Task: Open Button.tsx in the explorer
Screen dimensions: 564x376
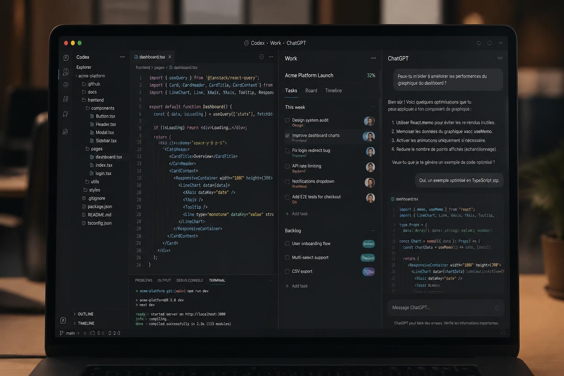Action: click(x=103, y=116)
